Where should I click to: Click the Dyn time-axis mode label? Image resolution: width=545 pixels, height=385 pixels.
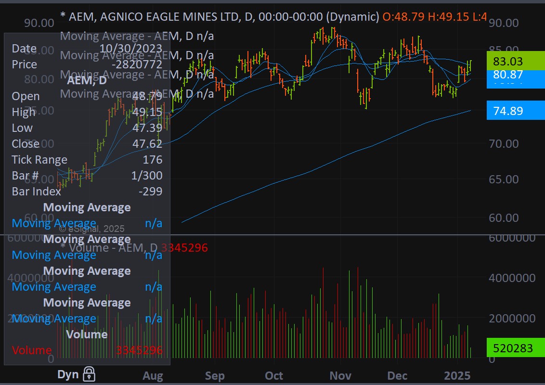(x=68, y=374)
